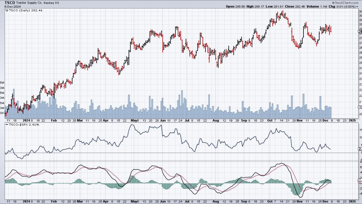Viewport: 362px width, 204px height.
Task: Click the relative strength peak near May
Action: click(x=132, y=125)
